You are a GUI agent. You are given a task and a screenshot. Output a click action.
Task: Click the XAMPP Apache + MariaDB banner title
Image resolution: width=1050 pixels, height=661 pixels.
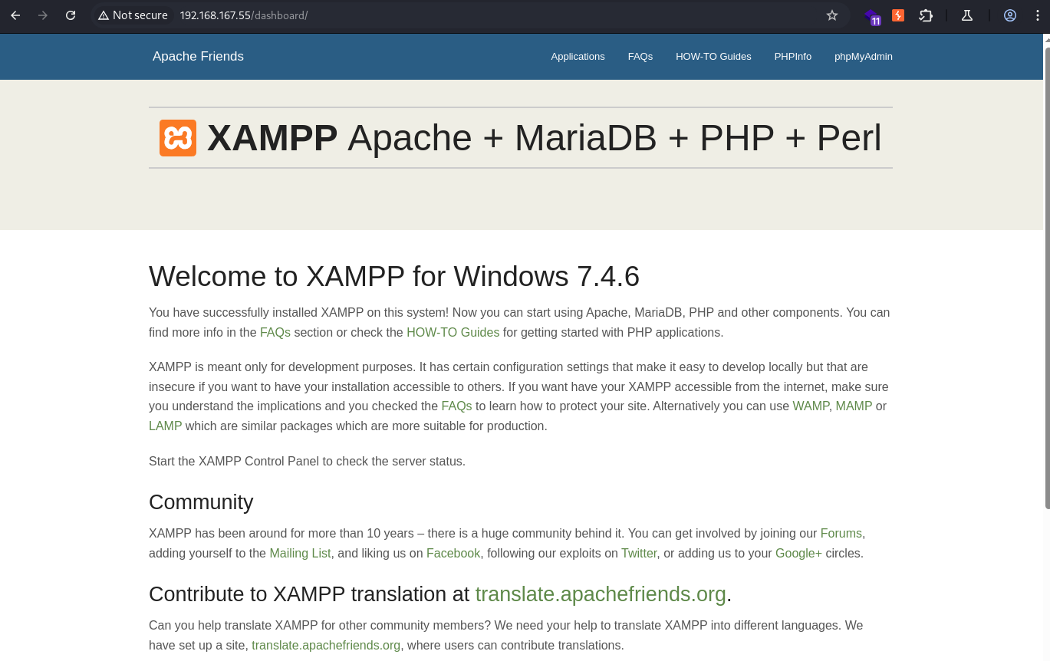point(545,138)
